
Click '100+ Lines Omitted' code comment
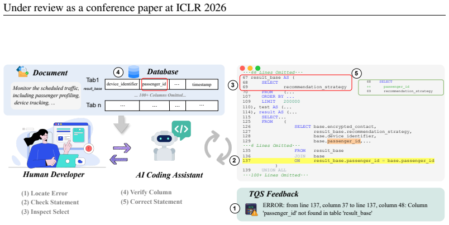[x=275, y=175]
